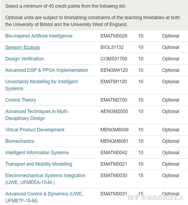
Task: Click unit code MENGM6049
Action: [114, 130]
